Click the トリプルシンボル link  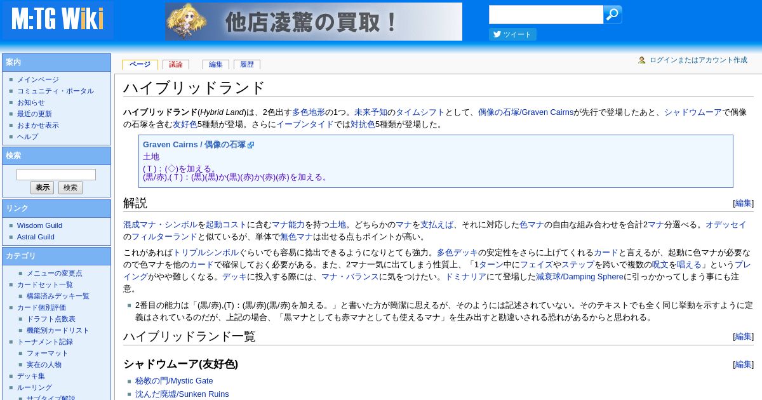coord(206,253)
